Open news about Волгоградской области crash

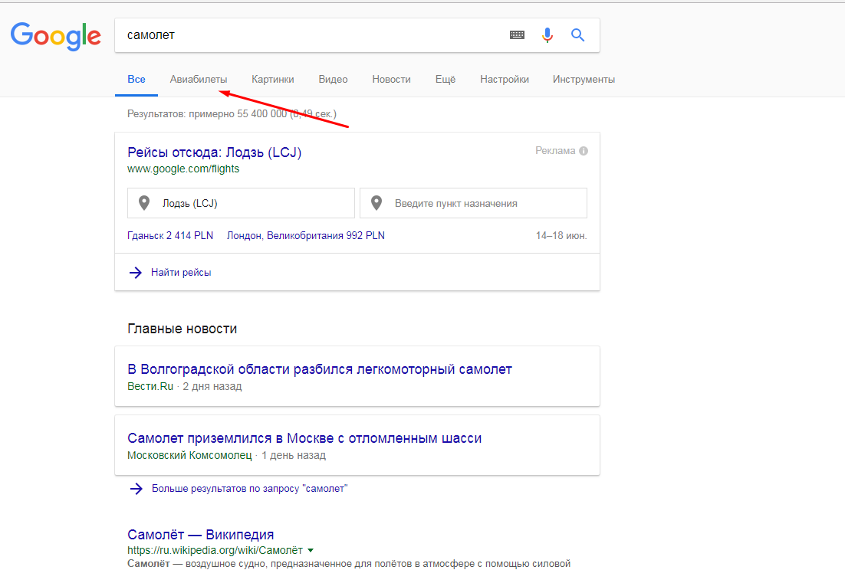320,369
